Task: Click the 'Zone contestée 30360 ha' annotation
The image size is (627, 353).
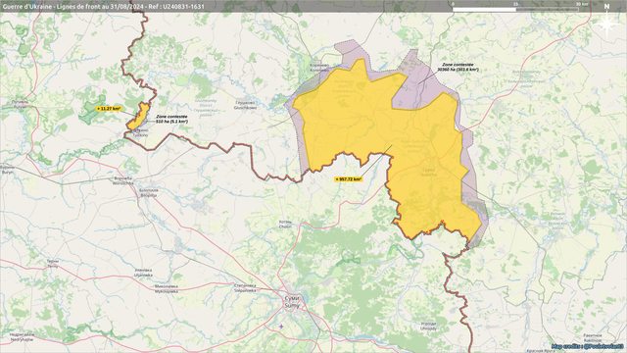Action: pyautogui.click(x=458, y=67)
